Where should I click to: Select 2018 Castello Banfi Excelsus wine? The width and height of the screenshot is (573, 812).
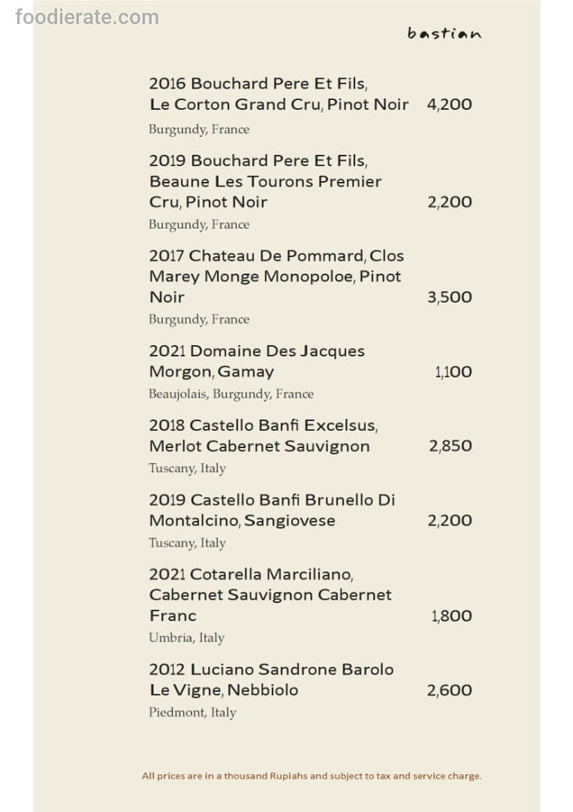pyautogui.click(x=263, y=435)
